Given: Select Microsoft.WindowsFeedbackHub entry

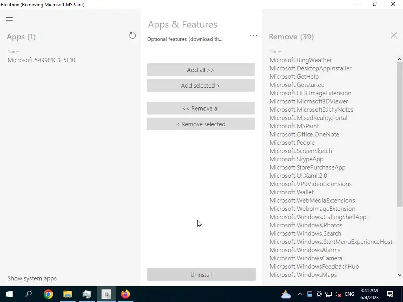Looking at the screenshot, I should (x=314, y=267).
